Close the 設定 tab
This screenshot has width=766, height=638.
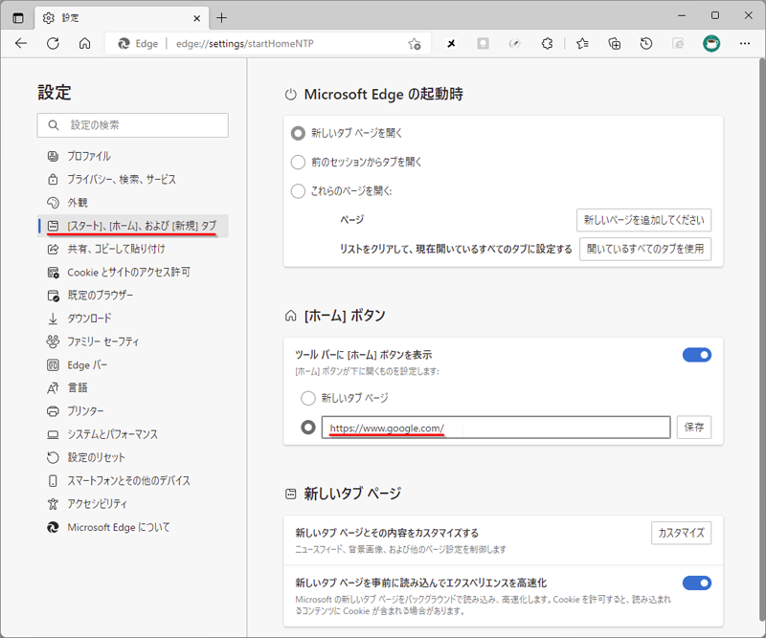197,18
